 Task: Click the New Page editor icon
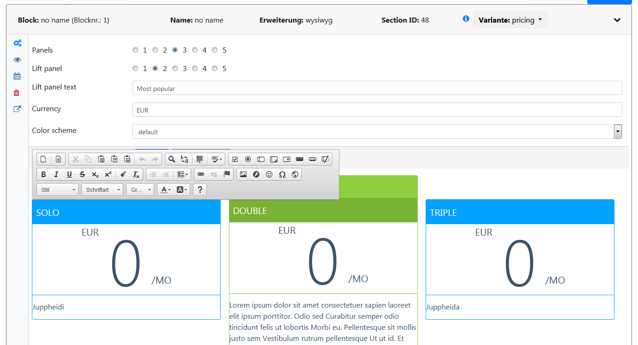[x=43, y=159]
